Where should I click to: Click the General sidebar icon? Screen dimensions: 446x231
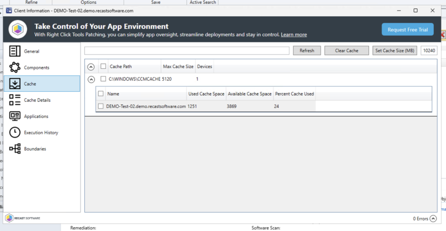[15, 51]
